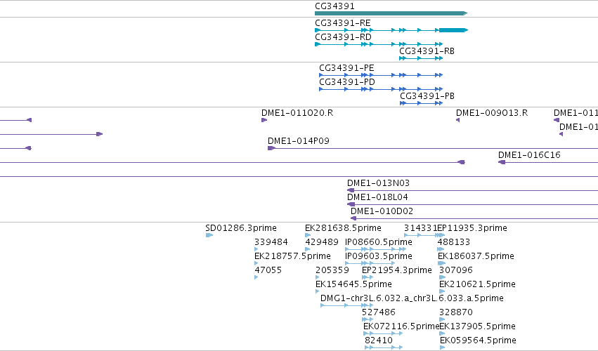The image size is (598, 351).
Task: Select the EK281638.5prime EST label
Action: tap(343, 228)
